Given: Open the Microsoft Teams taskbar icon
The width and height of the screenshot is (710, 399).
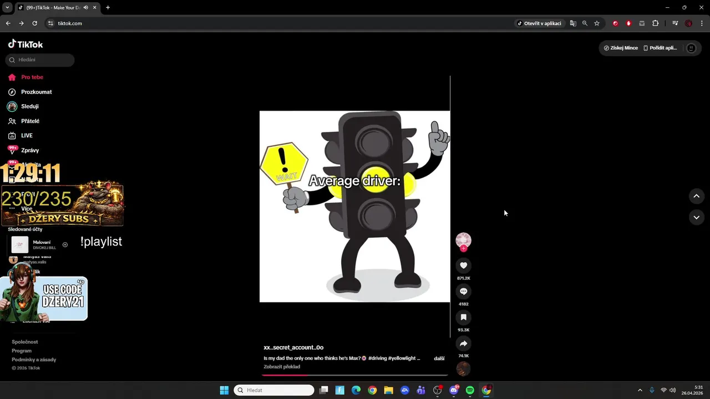Looking at the screenshot, I should [x=421, y=390].
